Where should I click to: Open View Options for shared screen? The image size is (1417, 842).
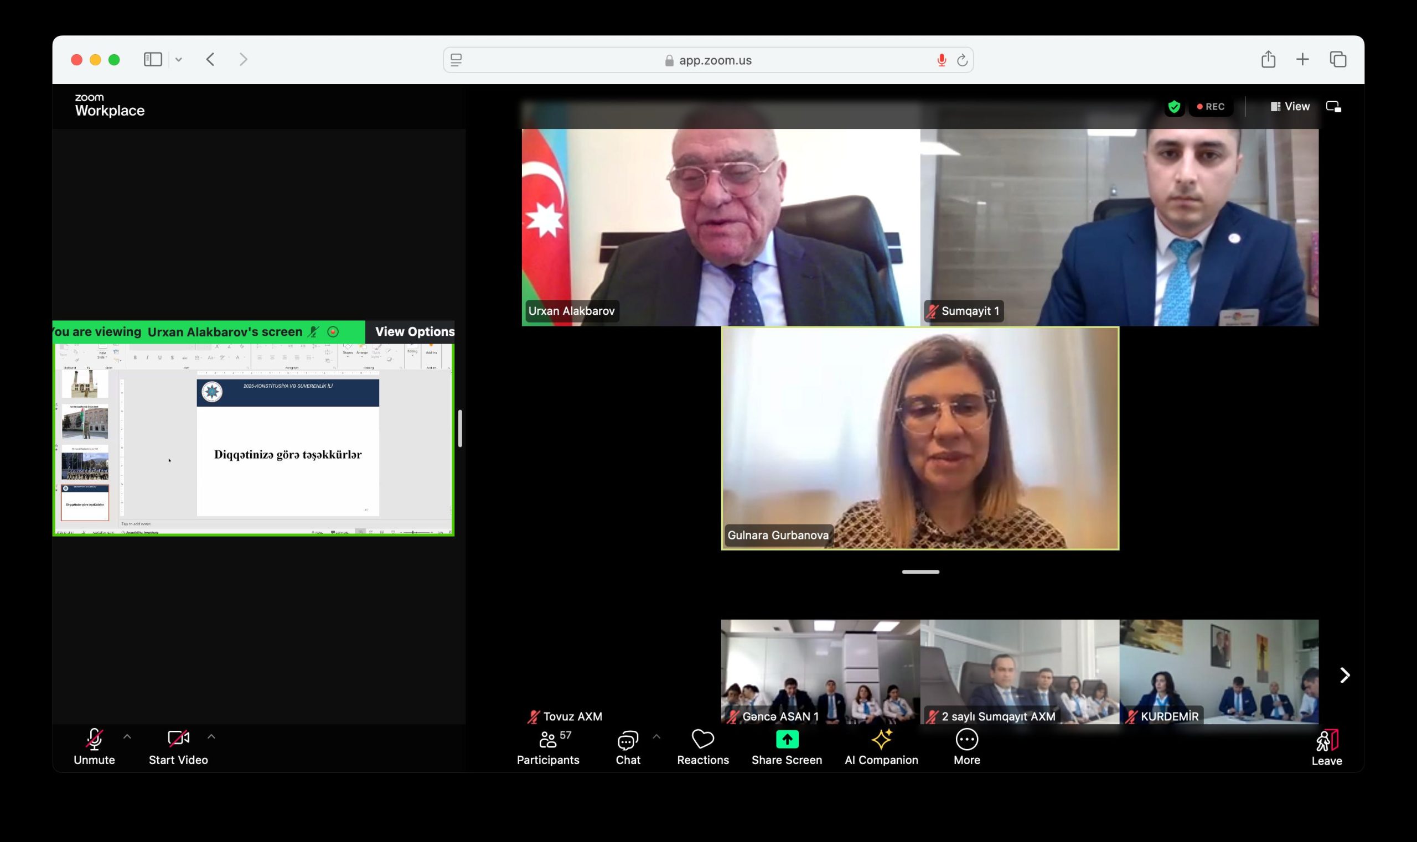[x=414, y=332]
